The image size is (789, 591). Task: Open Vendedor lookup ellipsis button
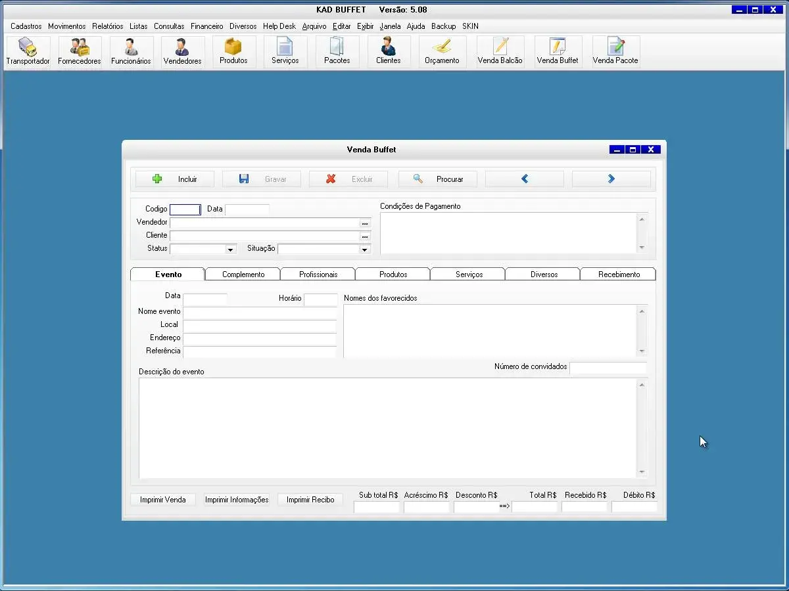pyautogui.click(x=365, y=223)
